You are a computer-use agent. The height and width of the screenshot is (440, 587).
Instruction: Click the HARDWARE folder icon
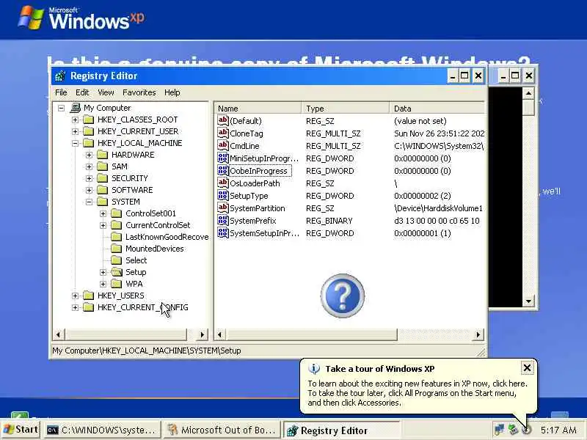(x=102, y=155)
